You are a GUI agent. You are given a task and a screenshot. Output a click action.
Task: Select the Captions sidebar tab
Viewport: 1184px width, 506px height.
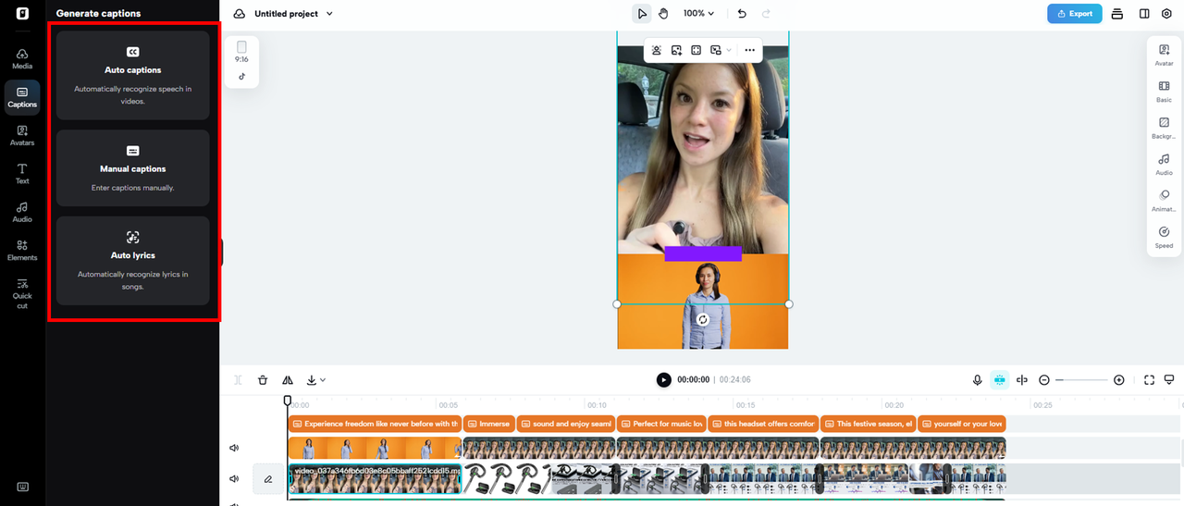point(22,96)
